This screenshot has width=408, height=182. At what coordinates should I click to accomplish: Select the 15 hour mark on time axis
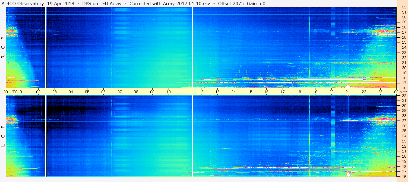[250, 92]
